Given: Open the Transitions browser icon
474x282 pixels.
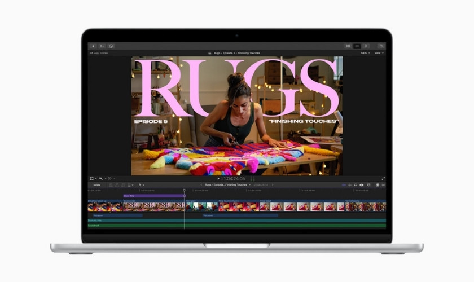Looking at the screenshot, I should (383, 184).
